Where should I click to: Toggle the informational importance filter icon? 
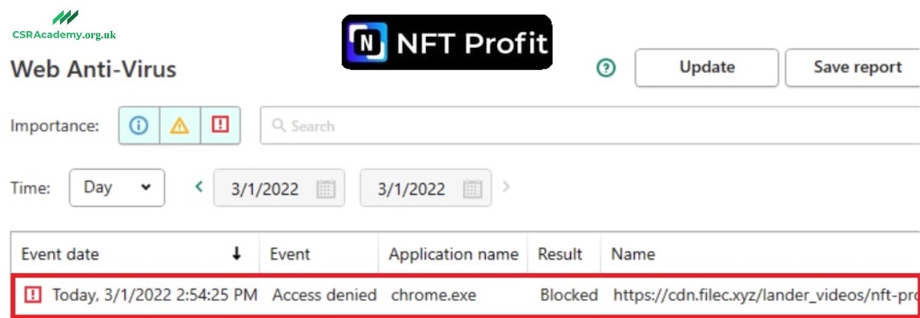139,126
